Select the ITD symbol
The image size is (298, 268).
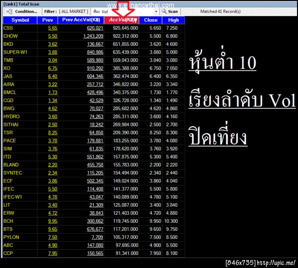(x=7, y=157)
